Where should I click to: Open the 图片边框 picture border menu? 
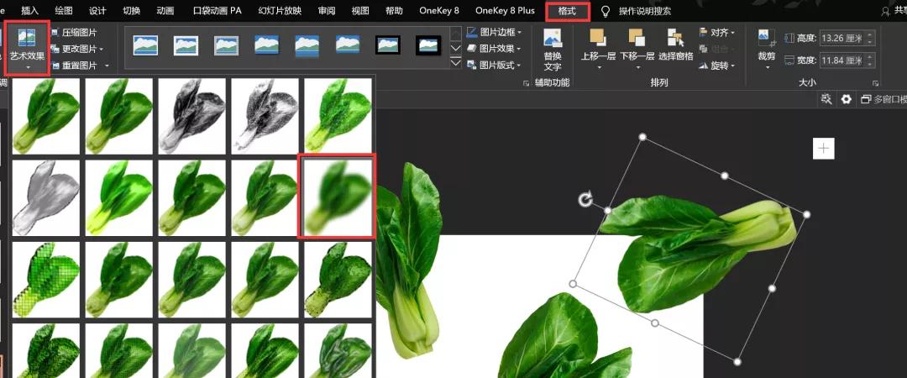click(x=494, y=32)
